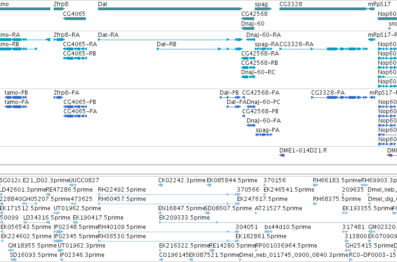Image resolution: width=397 pixels, height=262 pixels.
Task: Select the EK190417.5prime EST label
Action: [x=98, y=218]
